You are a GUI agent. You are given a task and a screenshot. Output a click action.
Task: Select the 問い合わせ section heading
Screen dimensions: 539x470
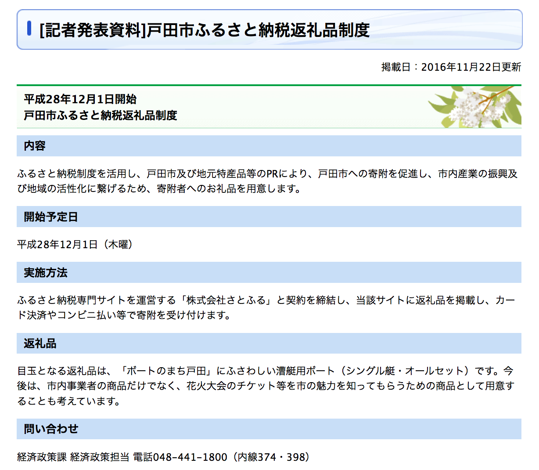(269, 429)
